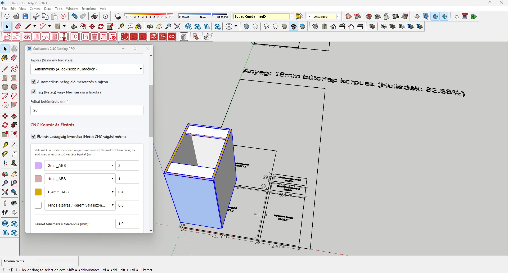The image size is (508, 273).
Task: Open the Camera menu
Action: [x=35, y=9]
